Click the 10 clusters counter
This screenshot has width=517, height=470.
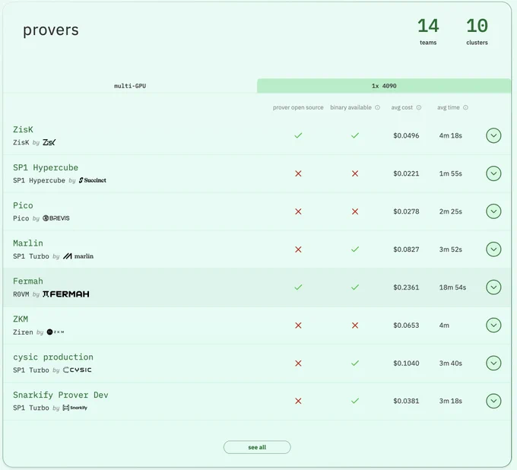477,31
